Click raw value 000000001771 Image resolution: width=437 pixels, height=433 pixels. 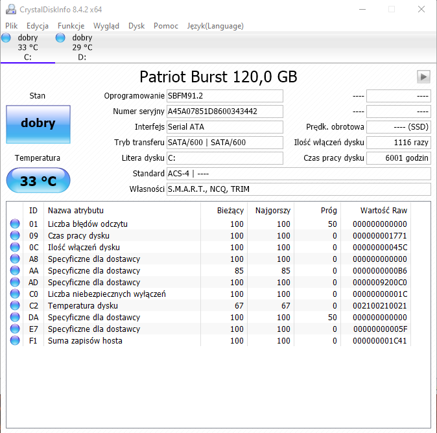point(379,236)
